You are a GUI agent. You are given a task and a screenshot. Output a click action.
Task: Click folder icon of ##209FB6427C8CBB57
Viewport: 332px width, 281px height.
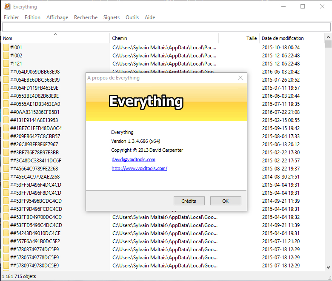pyautogui.click(x=6, y=136)
